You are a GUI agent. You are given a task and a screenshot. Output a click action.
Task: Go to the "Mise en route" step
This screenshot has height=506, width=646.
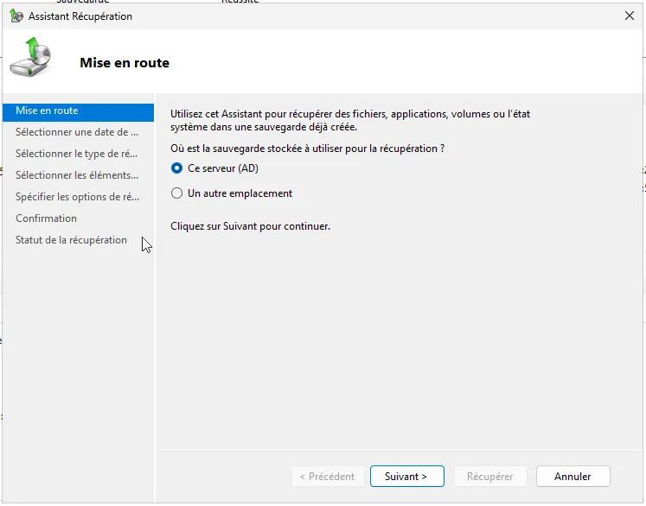(47, 111)
